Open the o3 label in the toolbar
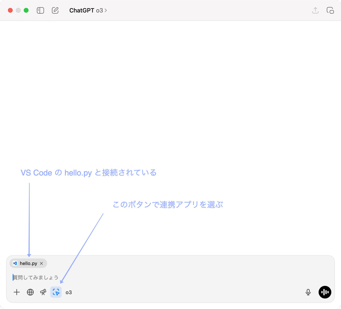The height and width of the screenshot is (309, 341). coord(68,292)
